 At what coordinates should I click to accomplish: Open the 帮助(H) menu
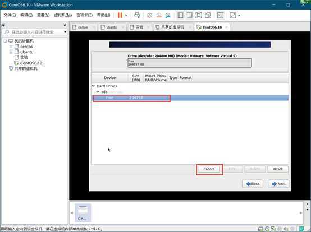coord(103,15)
